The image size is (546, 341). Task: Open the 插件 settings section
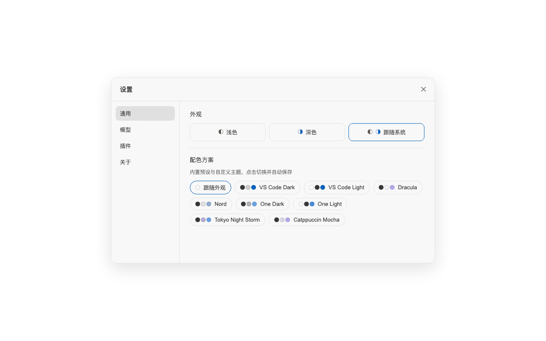click(145, 146)
